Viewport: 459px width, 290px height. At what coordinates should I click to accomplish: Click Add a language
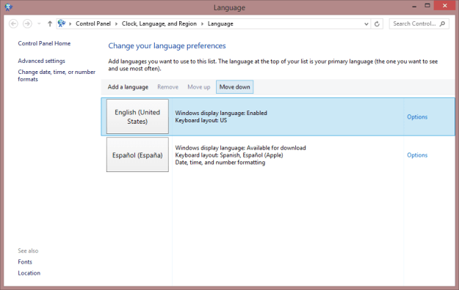(x=128, y=87)
